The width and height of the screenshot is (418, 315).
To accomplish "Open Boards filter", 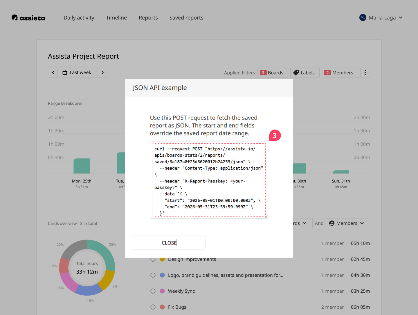I will coord(273,73).
